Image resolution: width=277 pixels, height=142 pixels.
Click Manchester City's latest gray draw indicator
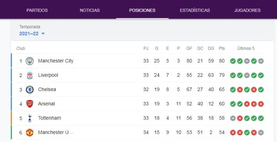261,61
